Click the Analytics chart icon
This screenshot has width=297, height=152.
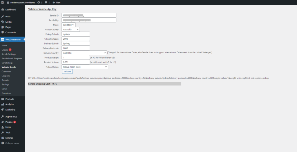click(x=3, y=104)
